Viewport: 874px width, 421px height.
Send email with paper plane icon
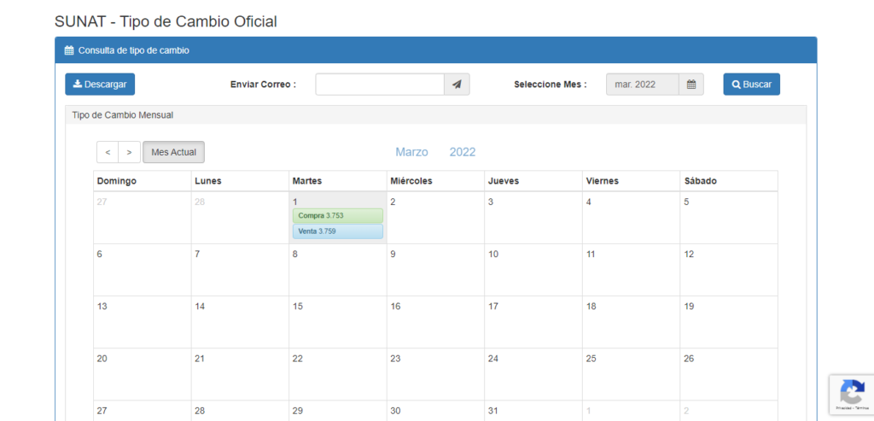click(x=457, y=85)
